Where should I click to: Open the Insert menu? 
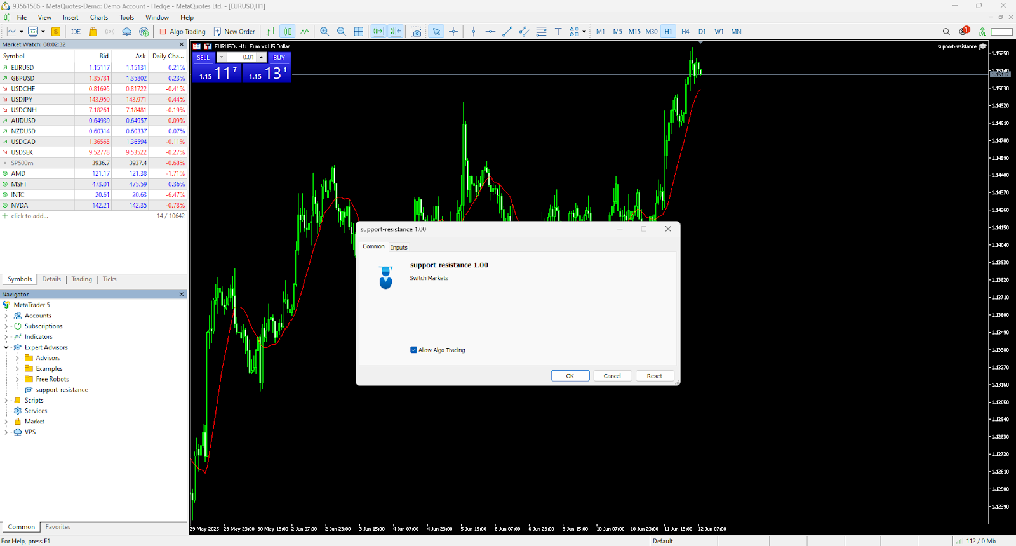tap(70, 18)
